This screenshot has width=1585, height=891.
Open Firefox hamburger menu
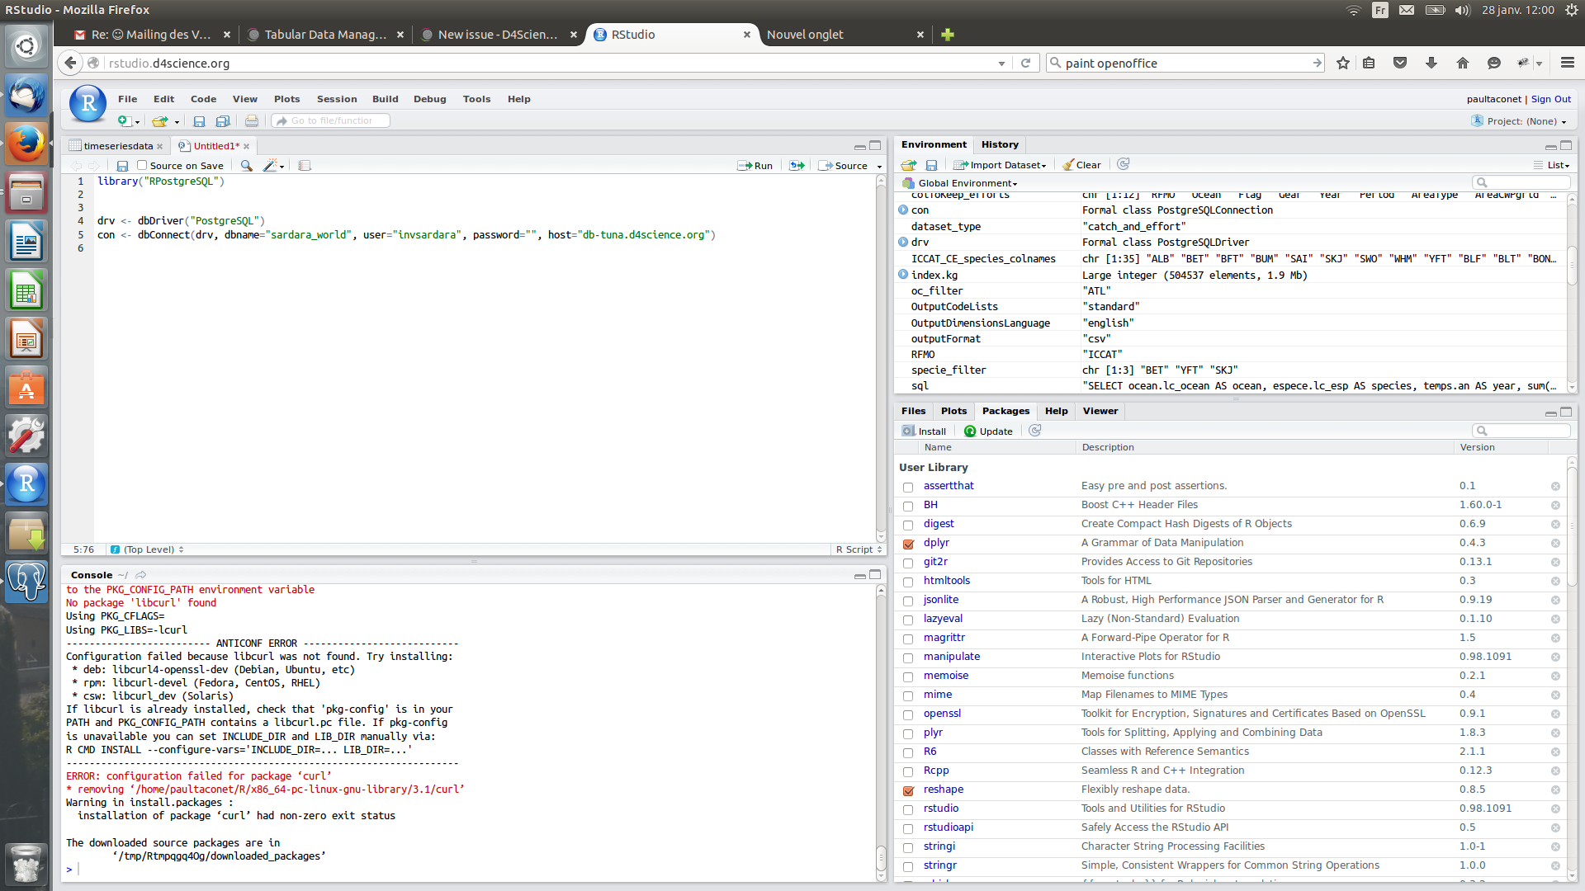1568,63
